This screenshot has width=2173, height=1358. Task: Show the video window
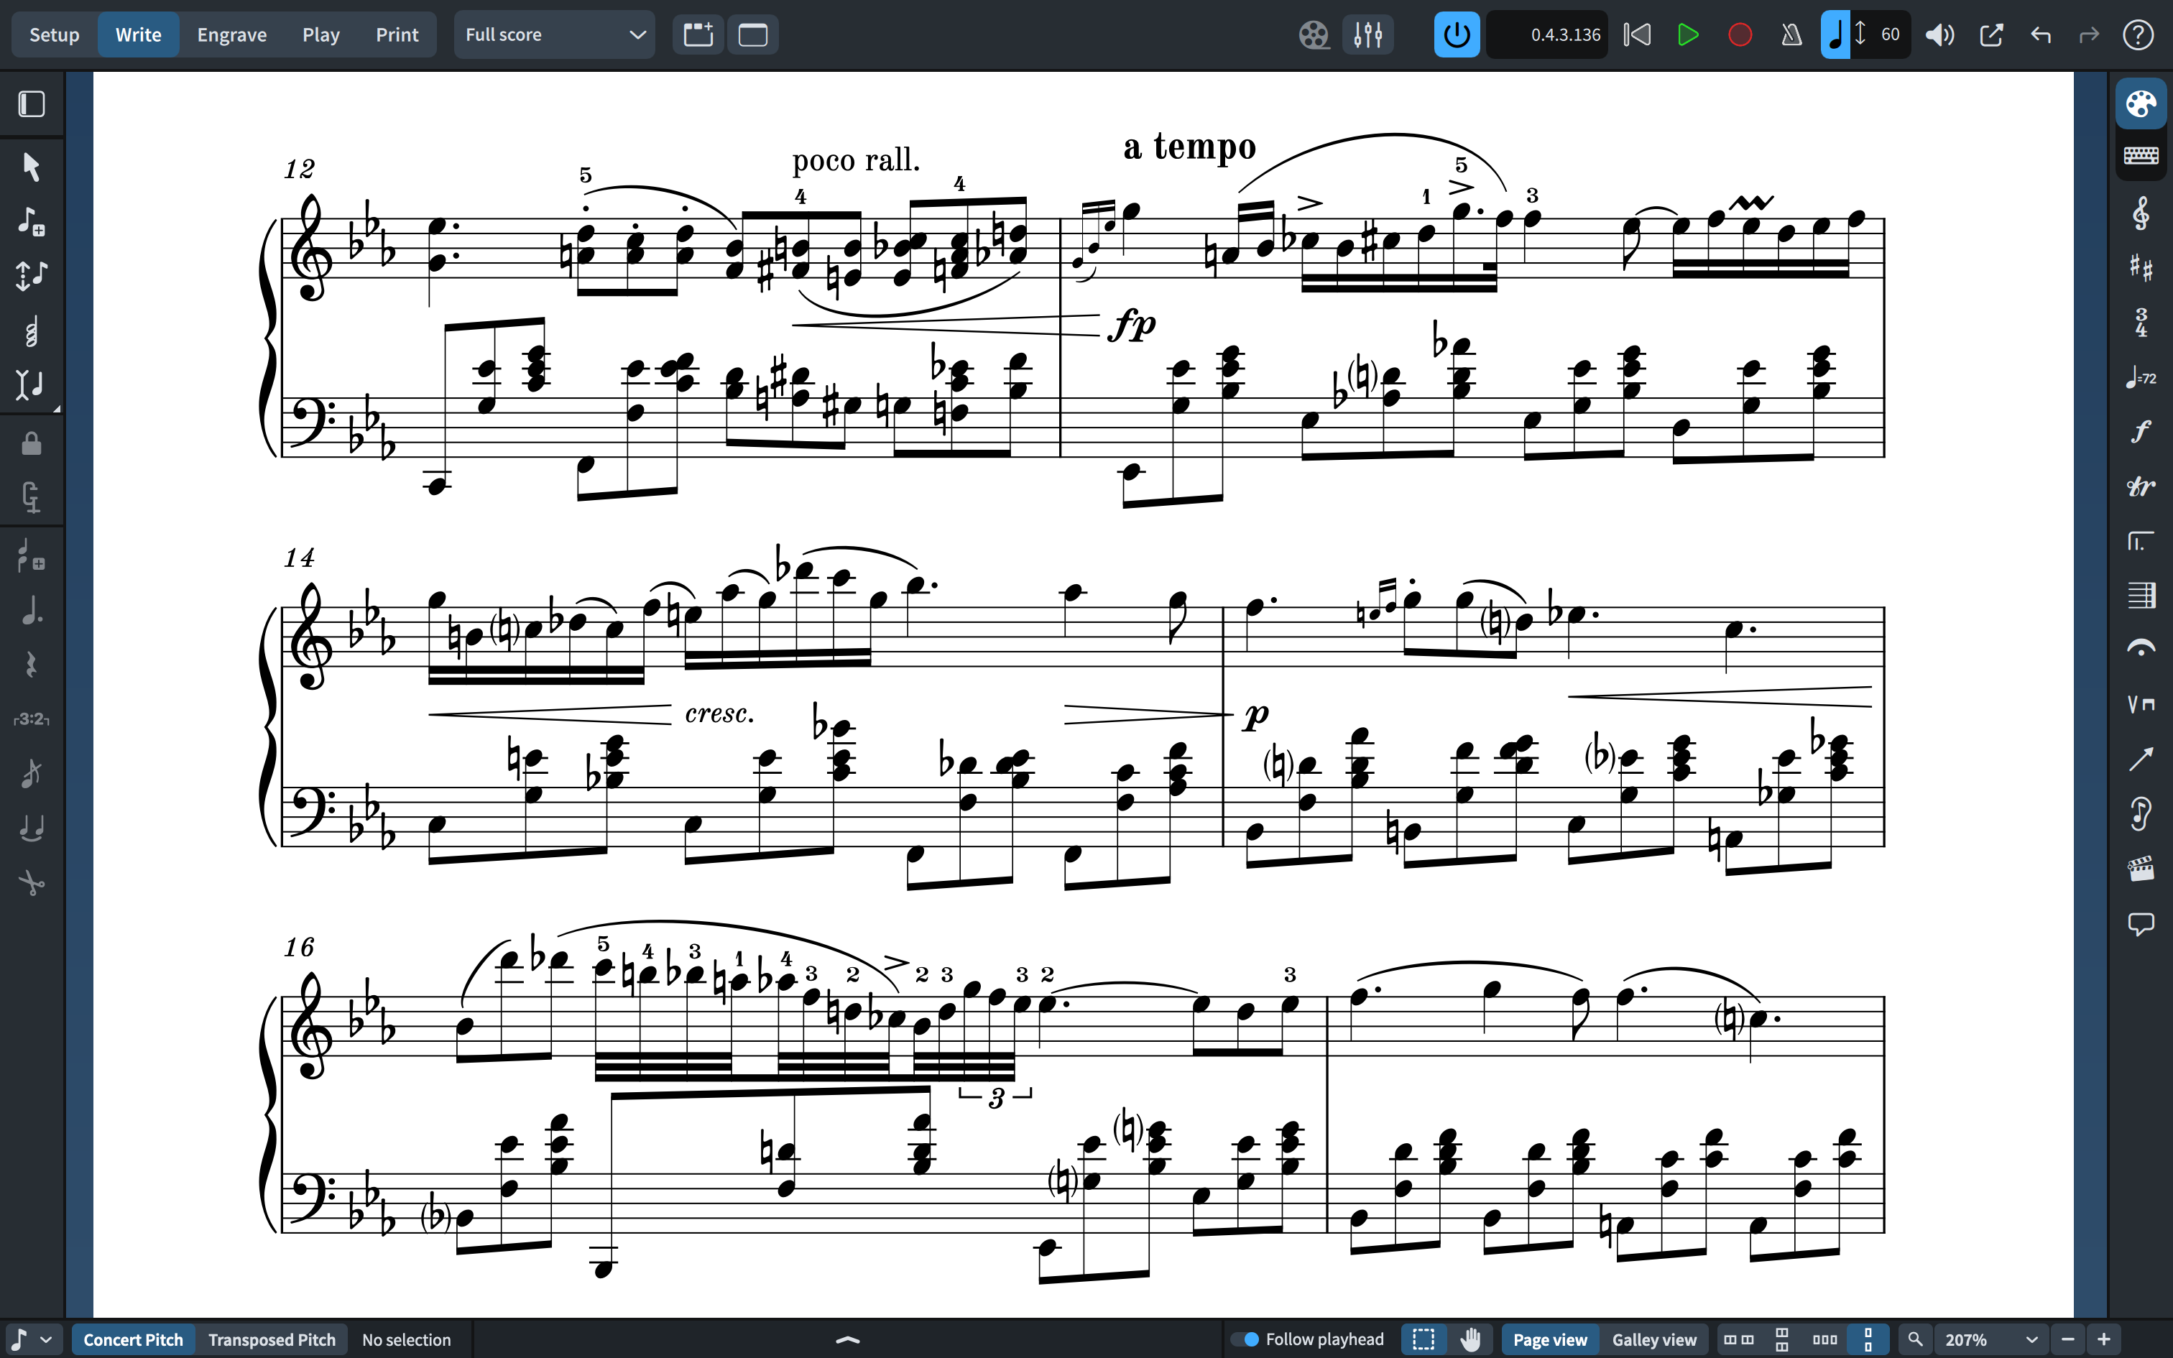pyautogui.click(x=1314, y=34)
